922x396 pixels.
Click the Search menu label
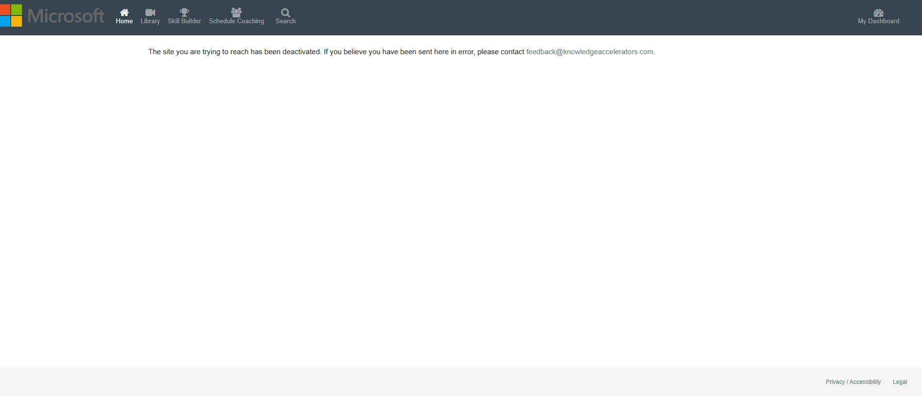point(286,21)
